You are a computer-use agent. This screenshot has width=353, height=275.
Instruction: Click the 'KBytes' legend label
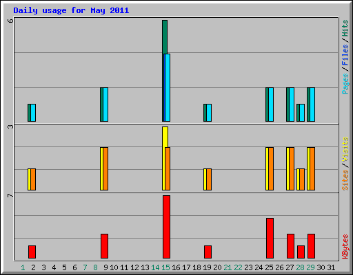pos(345,247)
